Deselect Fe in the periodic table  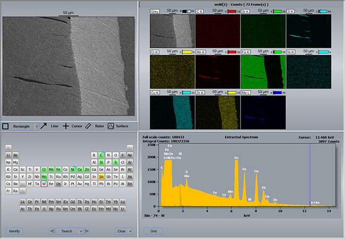pyautogui.click(x=58, y=169)
